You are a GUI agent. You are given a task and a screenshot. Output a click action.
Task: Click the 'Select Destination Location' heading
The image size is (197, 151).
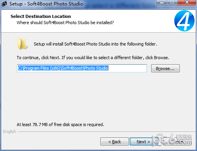41,16
